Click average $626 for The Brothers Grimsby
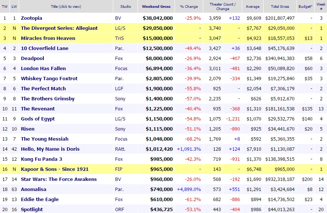Screen dimensions: 327x213 click(256, 99)
